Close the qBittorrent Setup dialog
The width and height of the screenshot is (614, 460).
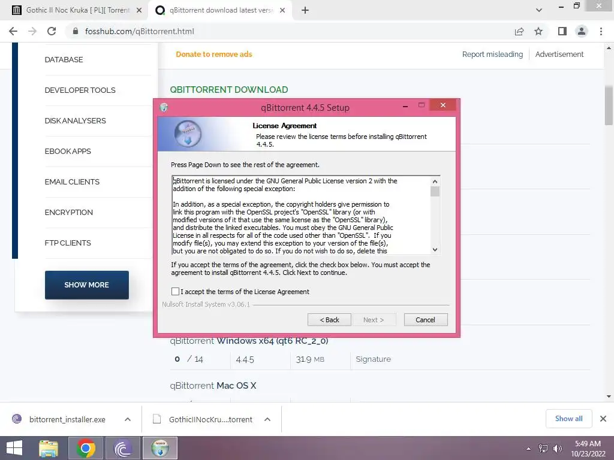coord(443,105)
